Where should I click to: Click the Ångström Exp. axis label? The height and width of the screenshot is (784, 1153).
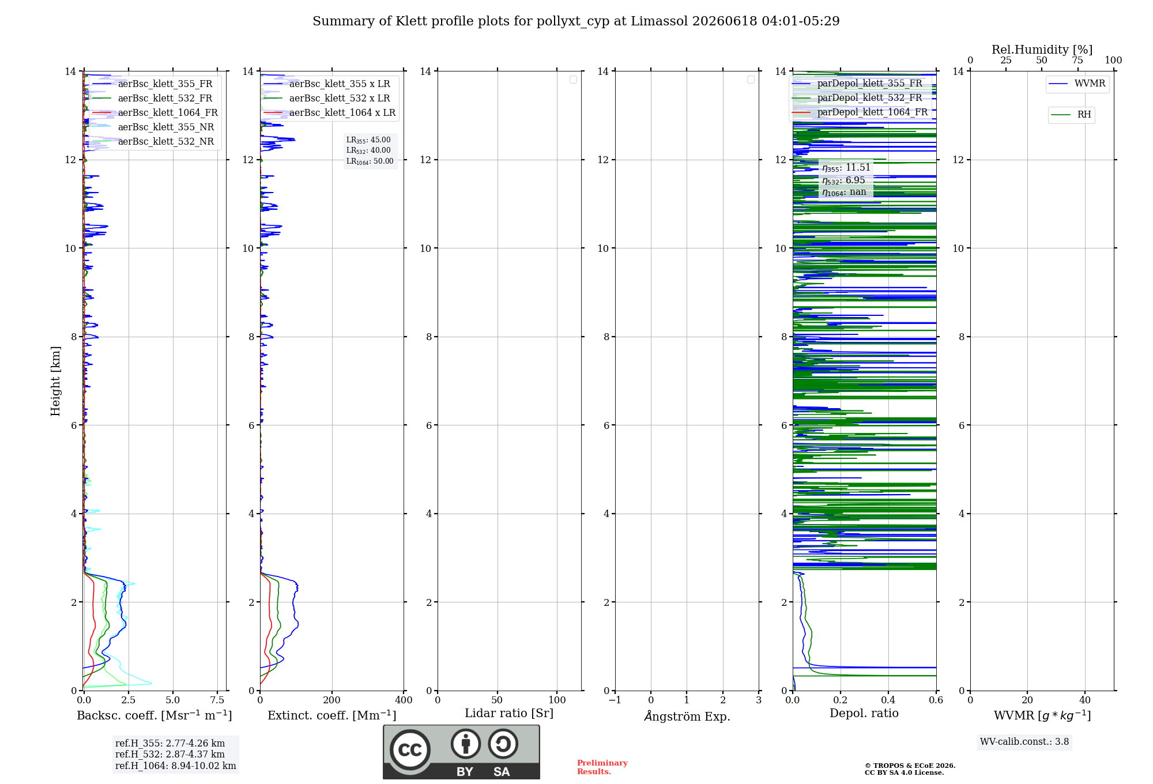(687, 716)
